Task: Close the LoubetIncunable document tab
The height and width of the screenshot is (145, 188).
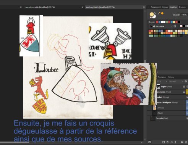Action: 83,7
